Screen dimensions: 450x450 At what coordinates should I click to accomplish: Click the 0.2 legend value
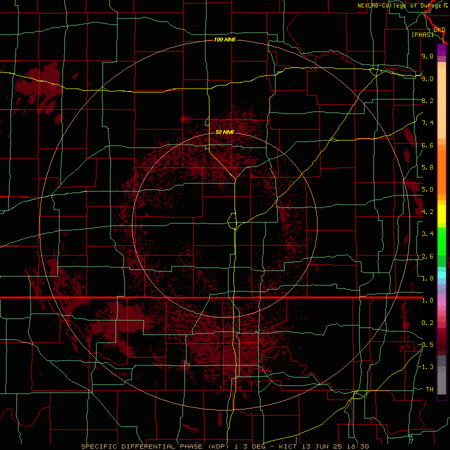(x=427, y=323)
